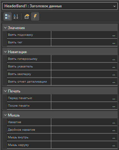Open ellipsis editor for Мышь внутрь

[114, 138]
